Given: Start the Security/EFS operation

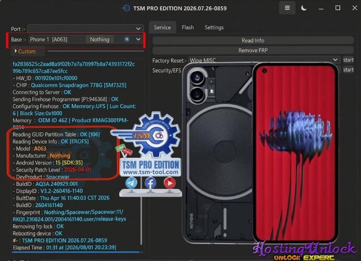Looking at the screenshot, I should point(348,69).
